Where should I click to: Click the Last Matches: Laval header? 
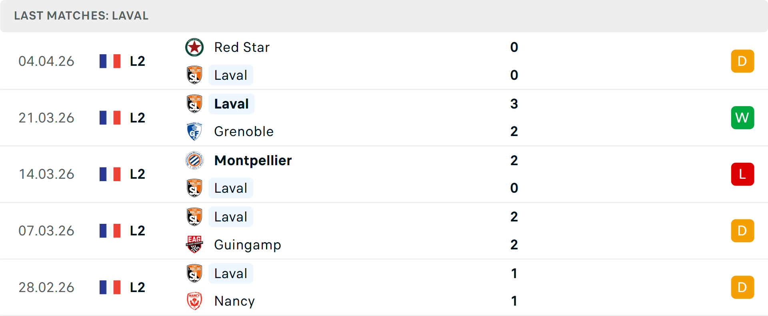(x=81, y=16)
